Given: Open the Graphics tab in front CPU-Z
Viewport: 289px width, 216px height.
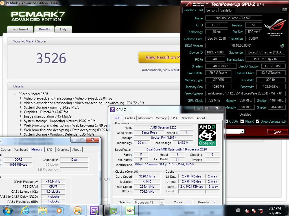Looking at the screenshot, I should coord(187,118).
